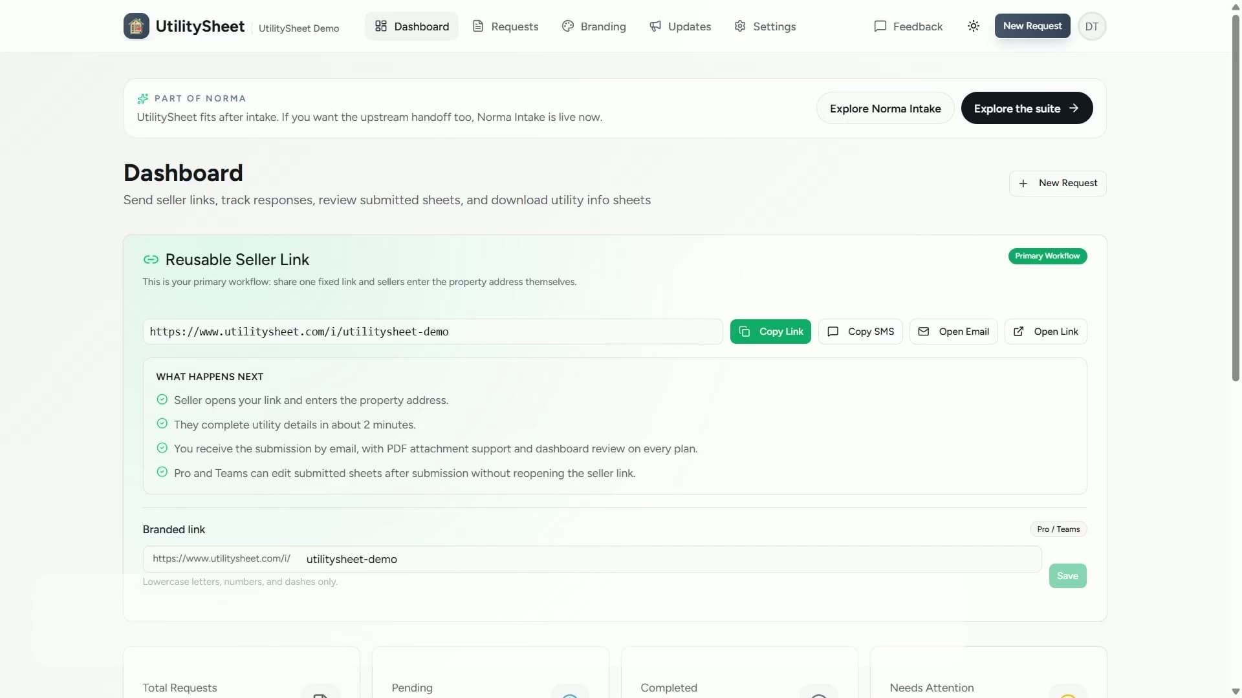1242x698 pixels.
Task: Click the dark New Request header button
Action: point(1032,26)
